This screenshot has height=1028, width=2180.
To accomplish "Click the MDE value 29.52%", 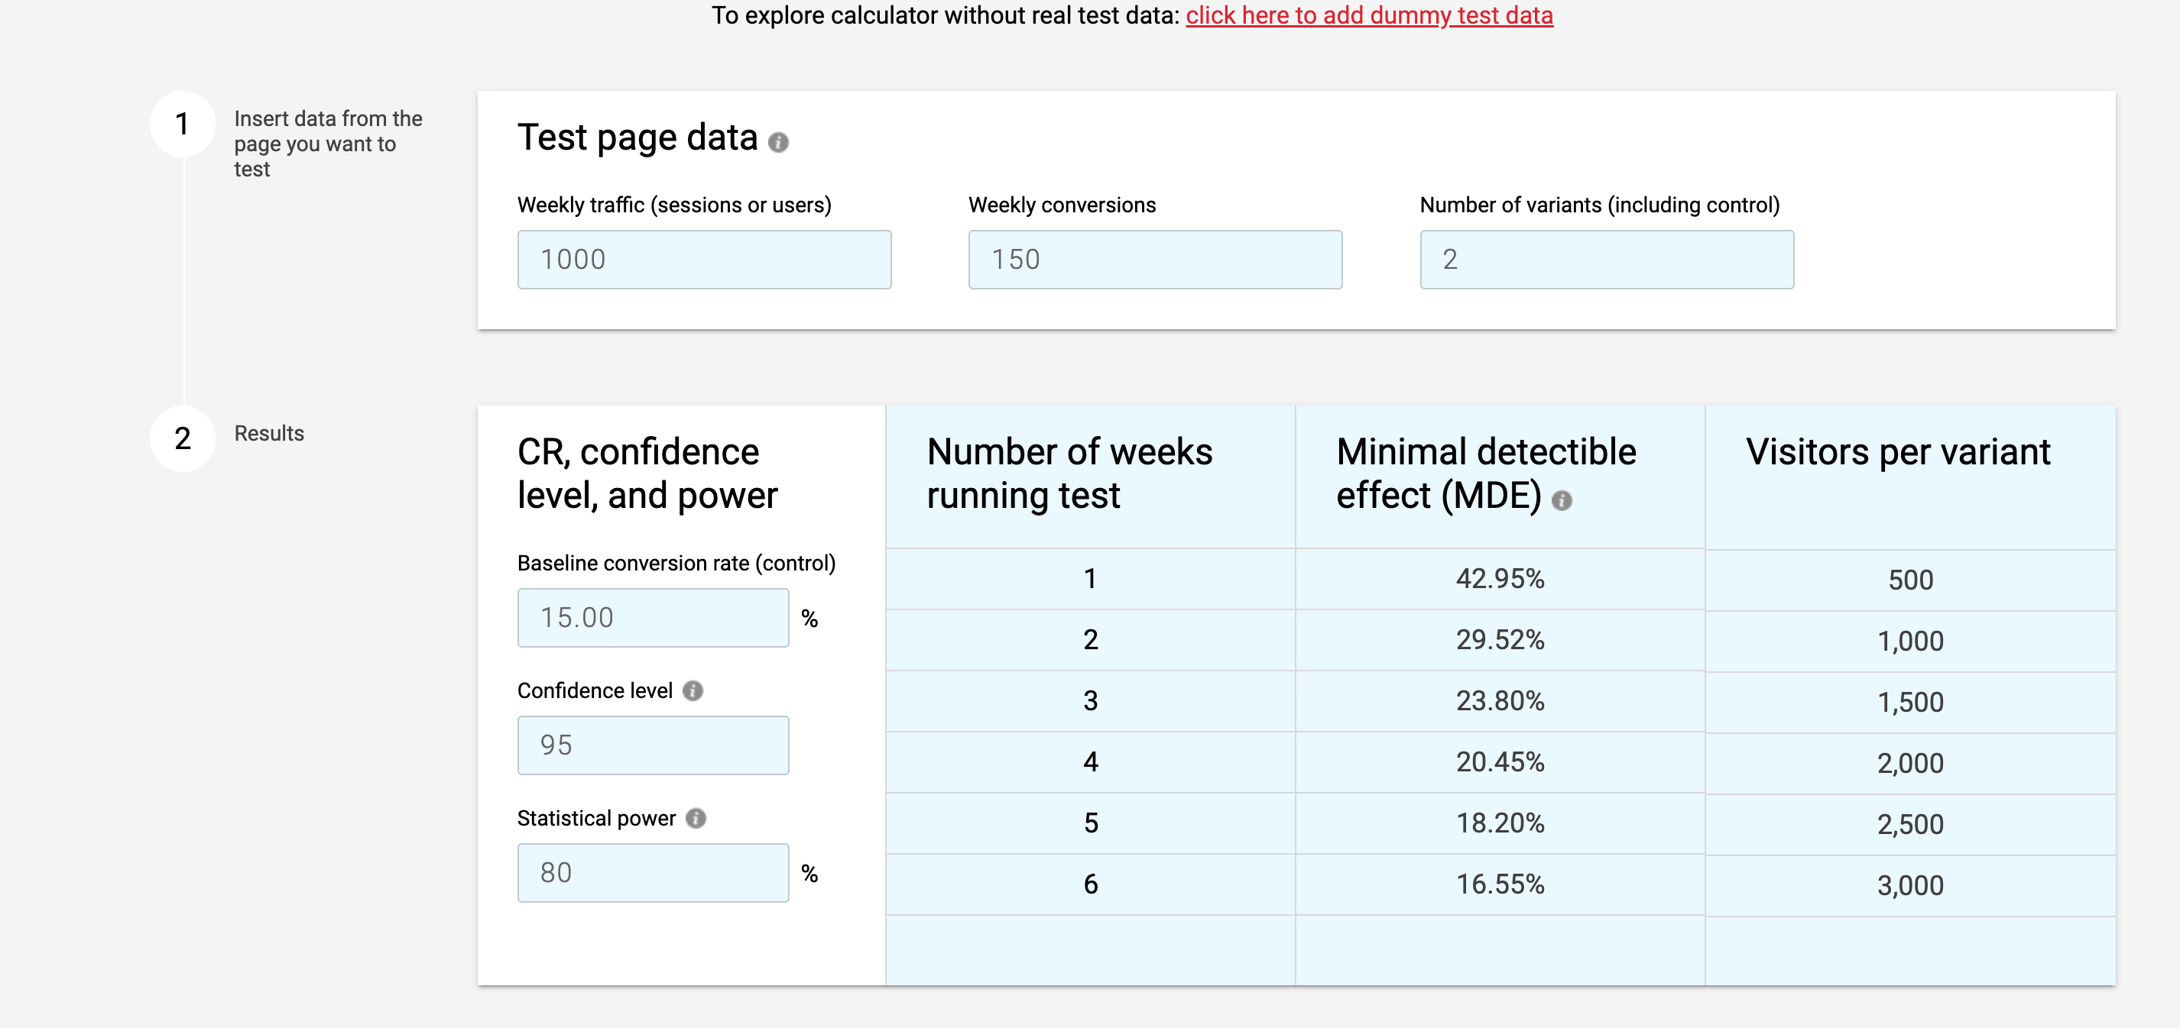I will (1500, 640).
